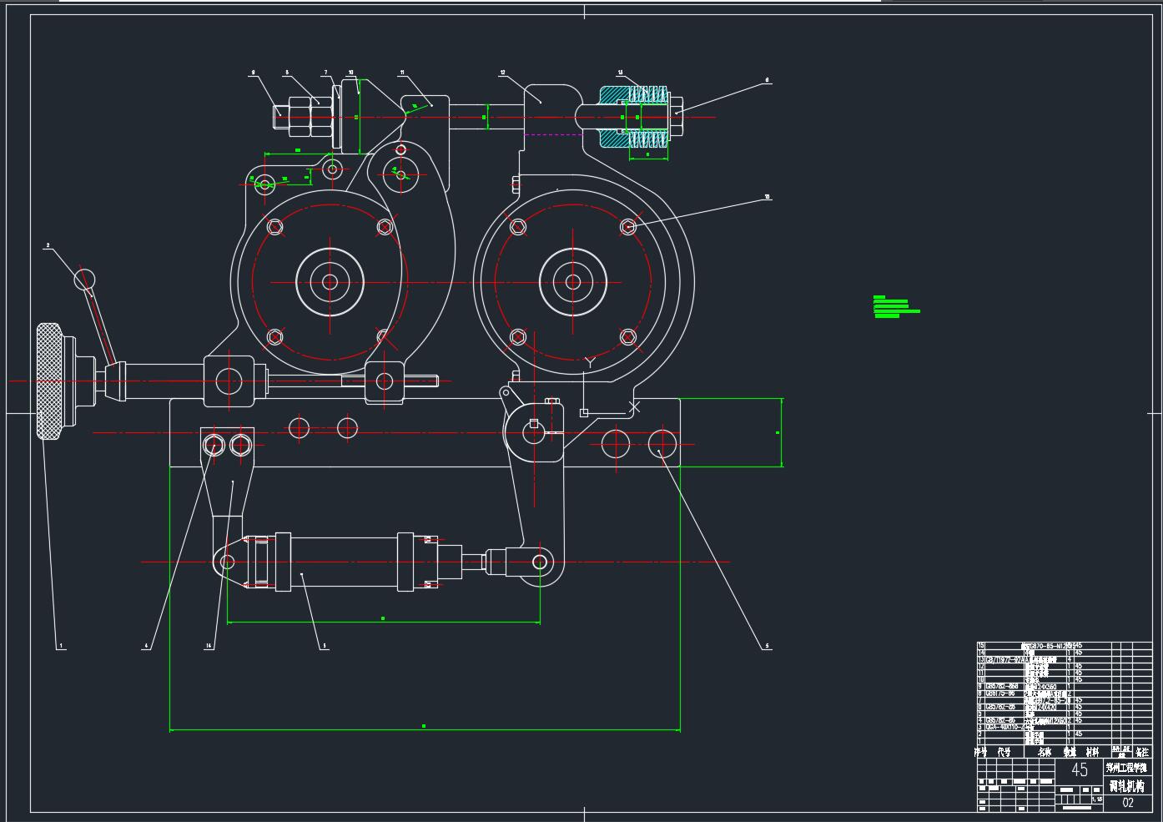Click the large "45" material cell in title block
1163x822 pixels.
coord(1080,769)
